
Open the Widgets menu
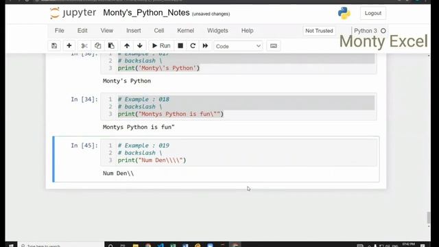(217, 30)
